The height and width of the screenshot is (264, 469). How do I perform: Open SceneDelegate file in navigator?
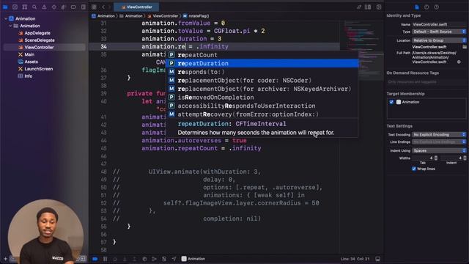39,40
